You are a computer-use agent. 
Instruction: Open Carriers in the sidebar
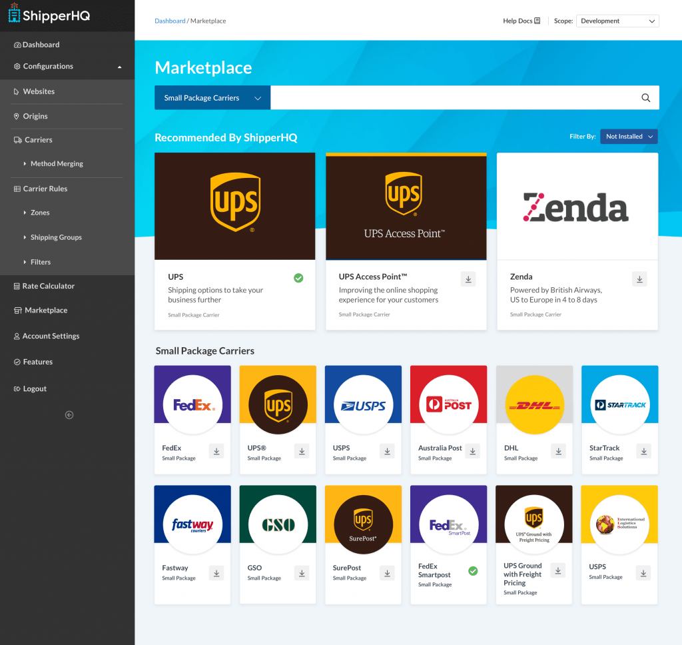tap(33, 140)
